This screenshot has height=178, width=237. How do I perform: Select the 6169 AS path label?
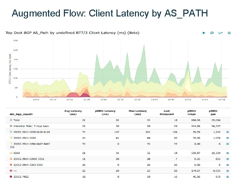coord(17,153)
